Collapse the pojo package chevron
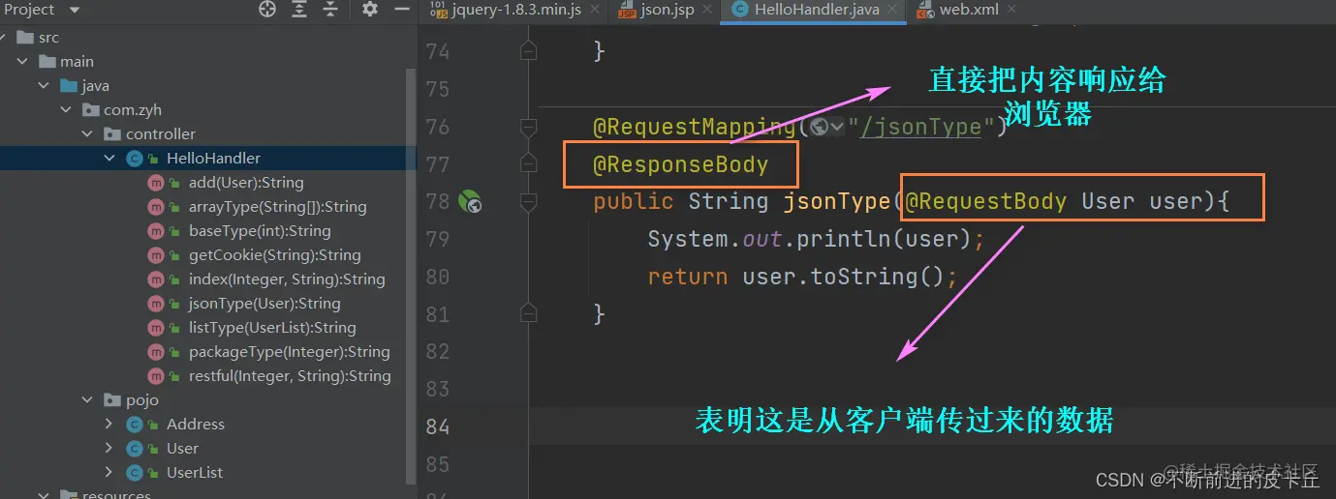 pos(88,399)
